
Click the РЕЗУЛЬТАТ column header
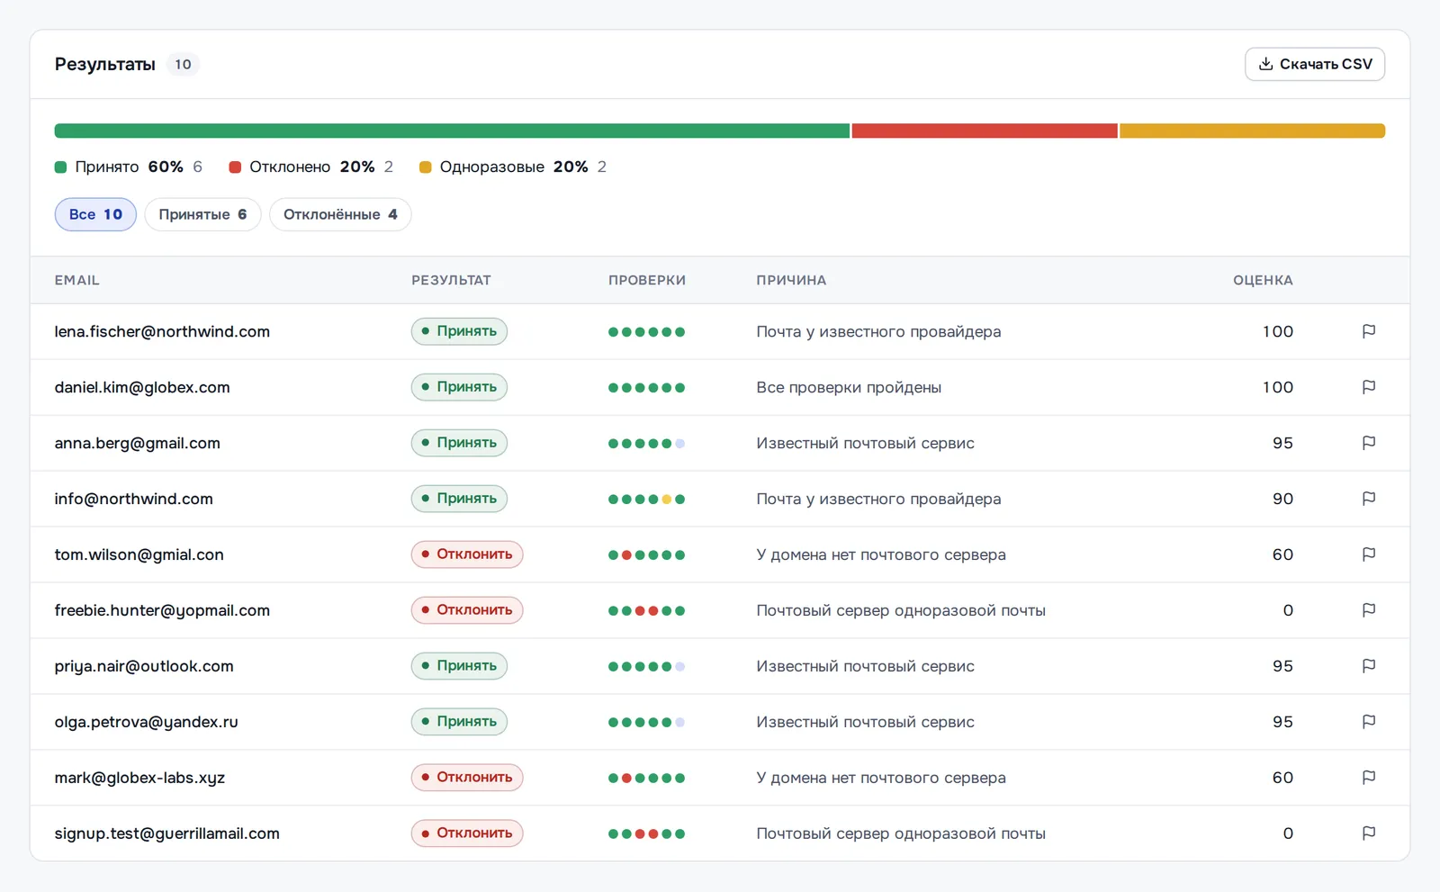[451, 280]
